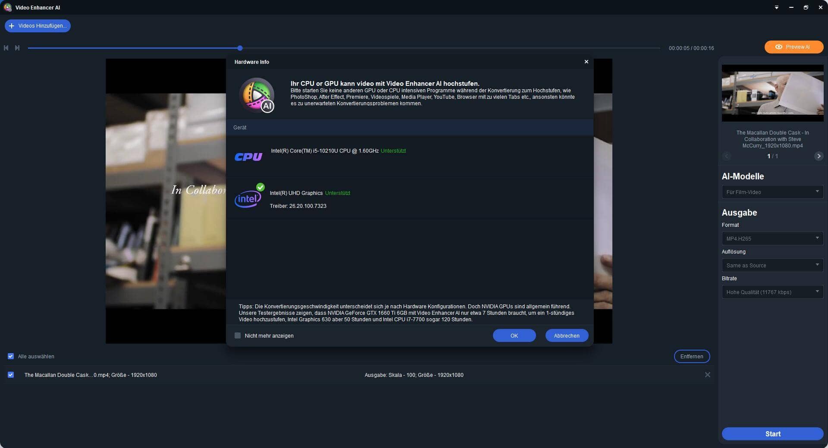This screenshot has height=448, width=828.
Task: Click the playback timeline slider handle
Action: (x=240, y=48)
